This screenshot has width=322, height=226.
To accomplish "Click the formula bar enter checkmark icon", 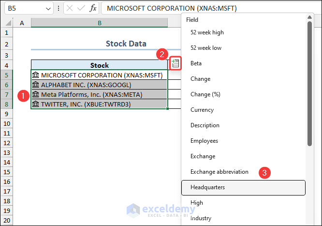I will 81,8.
